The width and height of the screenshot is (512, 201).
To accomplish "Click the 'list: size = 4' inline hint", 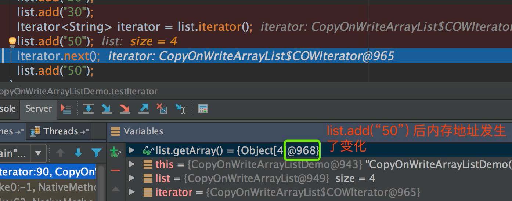I will (140, 41).
